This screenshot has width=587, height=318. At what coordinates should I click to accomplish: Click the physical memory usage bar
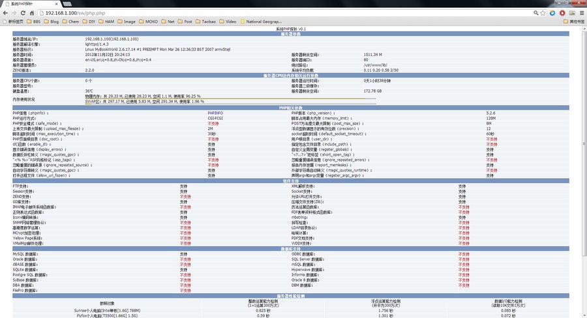point(231,98)
